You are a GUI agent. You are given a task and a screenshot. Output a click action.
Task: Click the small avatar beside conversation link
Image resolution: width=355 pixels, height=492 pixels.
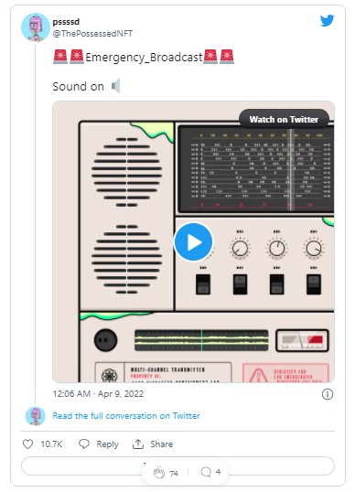(x=36, y=416)
